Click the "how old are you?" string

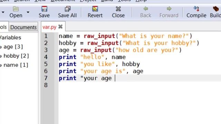[147, 50]
